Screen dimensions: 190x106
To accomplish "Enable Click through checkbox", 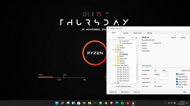I will [177, 77].
